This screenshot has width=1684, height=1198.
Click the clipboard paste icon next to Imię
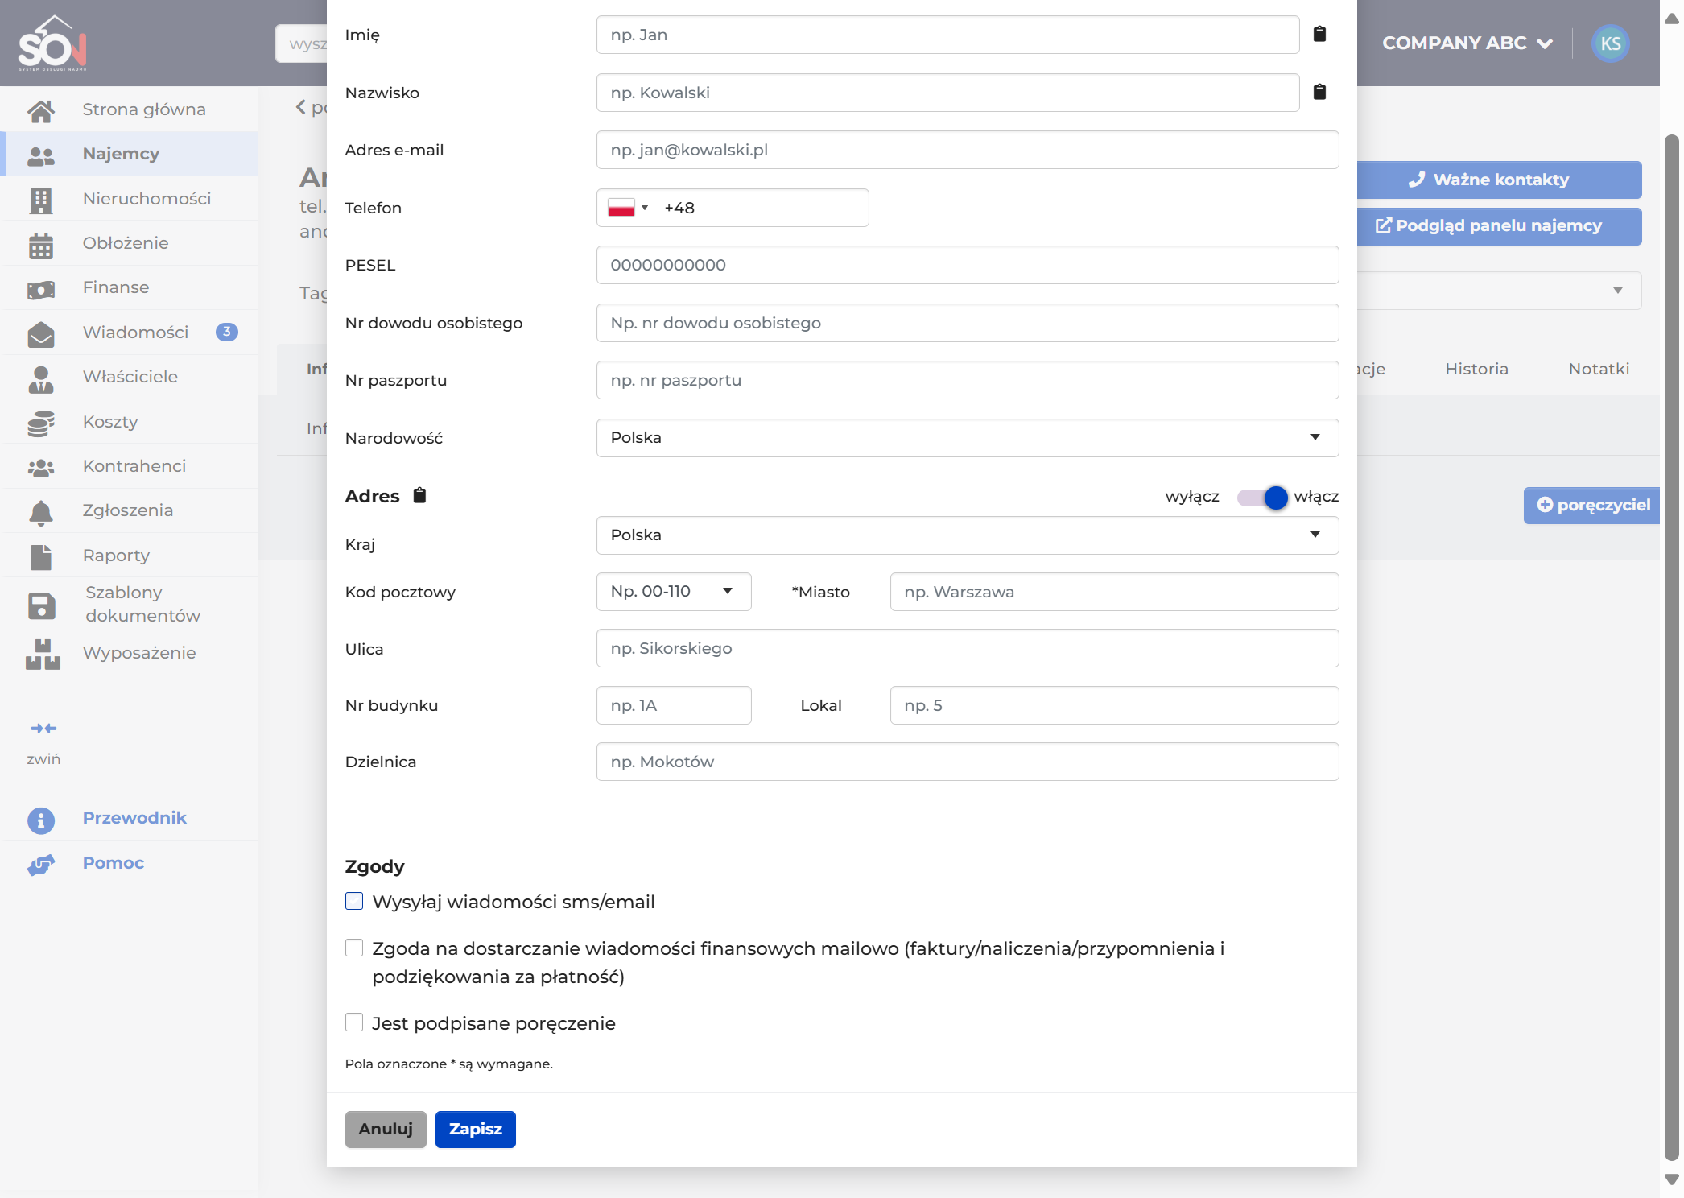coord(1319,35)
